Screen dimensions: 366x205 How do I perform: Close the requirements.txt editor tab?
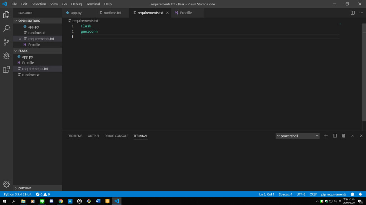click(167, 13)
